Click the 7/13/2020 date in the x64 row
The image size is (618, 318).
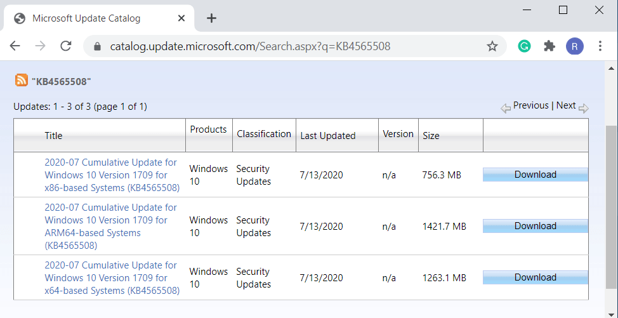[x=321, y=278]
